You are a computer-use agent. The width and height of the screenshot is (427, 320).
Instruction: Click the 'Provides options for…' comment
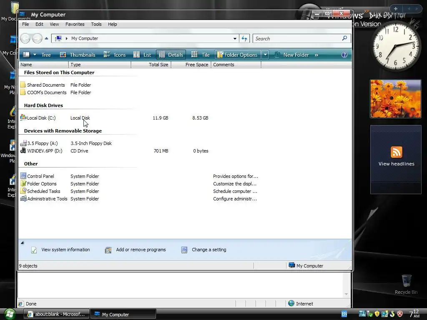click(236, 176)
